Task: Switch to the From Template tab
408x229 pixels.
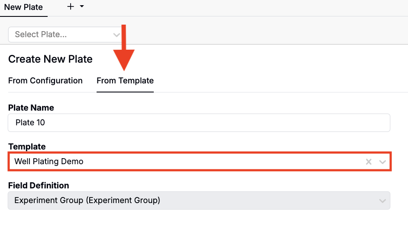Action: (125, 81)
